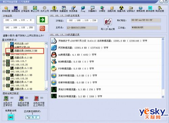The width and height of the screenshot is (169, 123).
Task: Click the MAC地址 field
Action: [x=146, y=20]
